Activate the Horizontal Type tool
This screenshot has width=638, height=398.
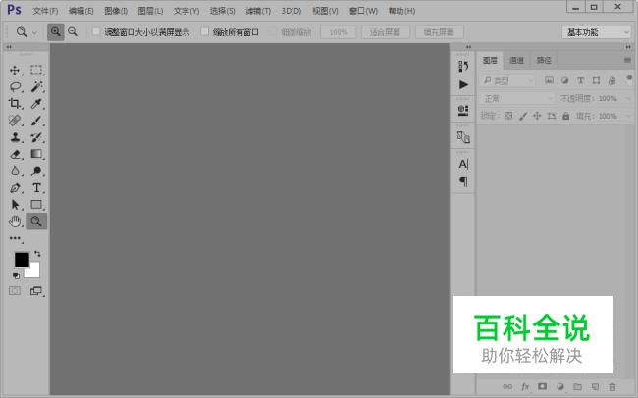click(36, 188)
